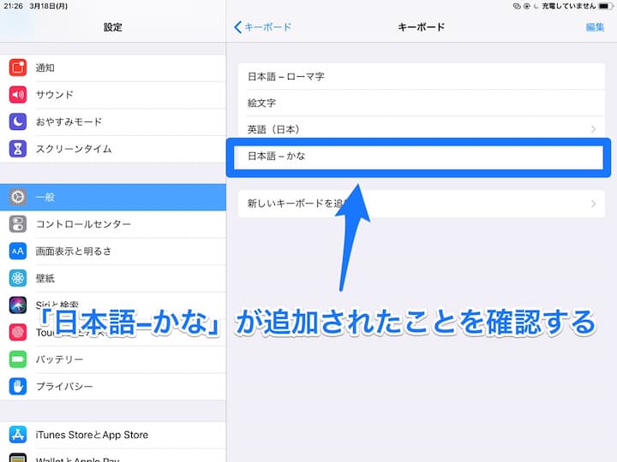The width and height of the screenshot is (617, 462).
Task: Tap the 壁紙 flower icon
Action: [18, 278]
